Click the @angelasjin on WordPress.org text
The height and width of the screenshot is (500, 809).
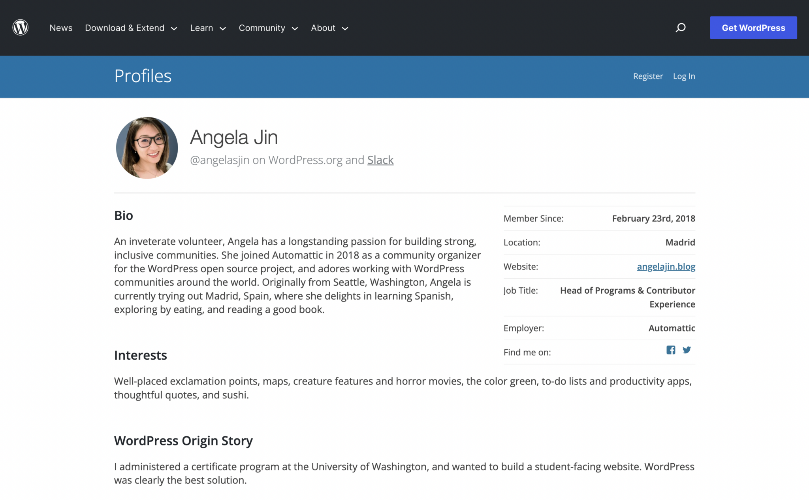coord(266,160)
